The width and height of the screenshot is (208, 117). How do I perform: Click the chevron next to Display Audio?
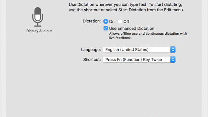[x=51, y=31]
